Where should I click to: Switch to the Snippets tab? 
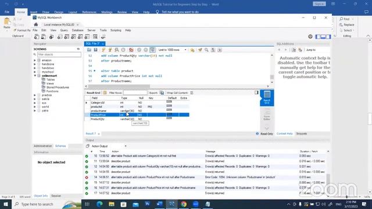click(x=302, y=134)
